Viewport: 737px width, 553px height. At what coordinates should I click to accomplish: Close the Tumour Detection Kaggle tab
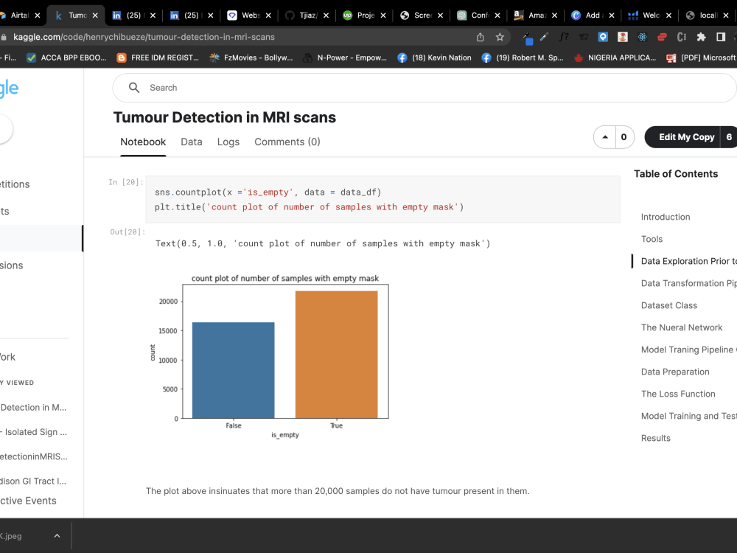95,15
